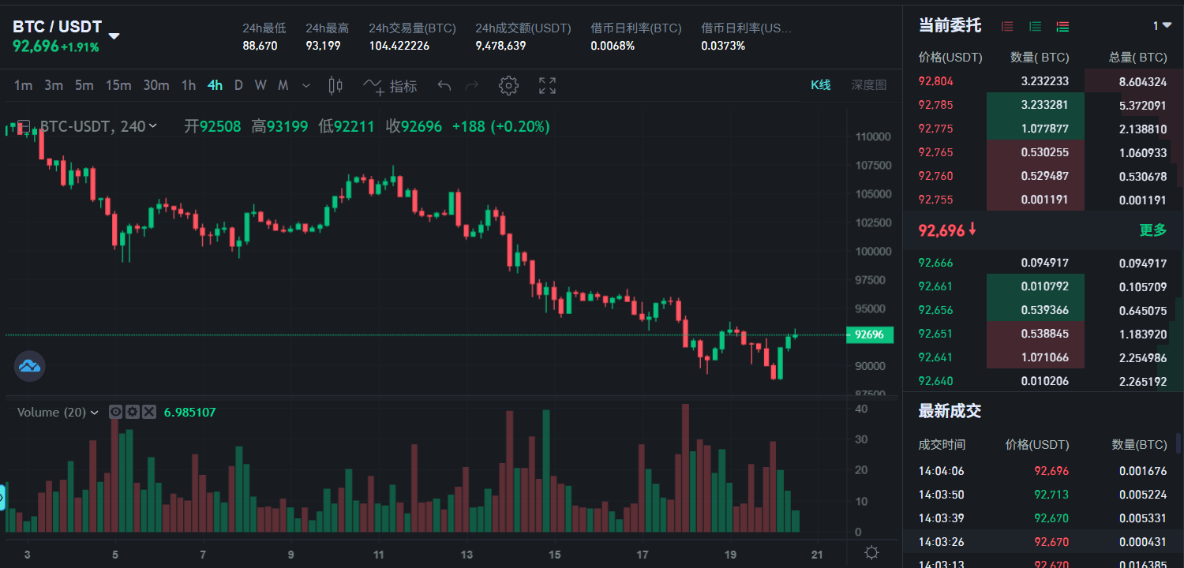The height and width of the screenshot is (568, 1184).
Task: Show only sell orders in order book
Action: point(1007,26)
